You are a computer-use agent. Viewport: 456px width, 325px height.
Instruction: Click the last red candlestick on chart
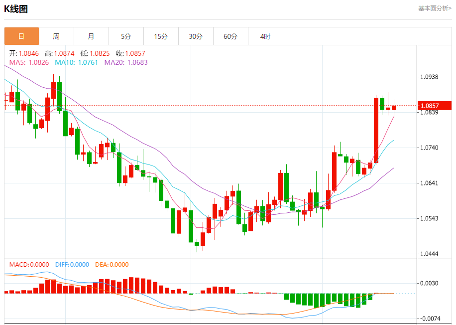394,108
